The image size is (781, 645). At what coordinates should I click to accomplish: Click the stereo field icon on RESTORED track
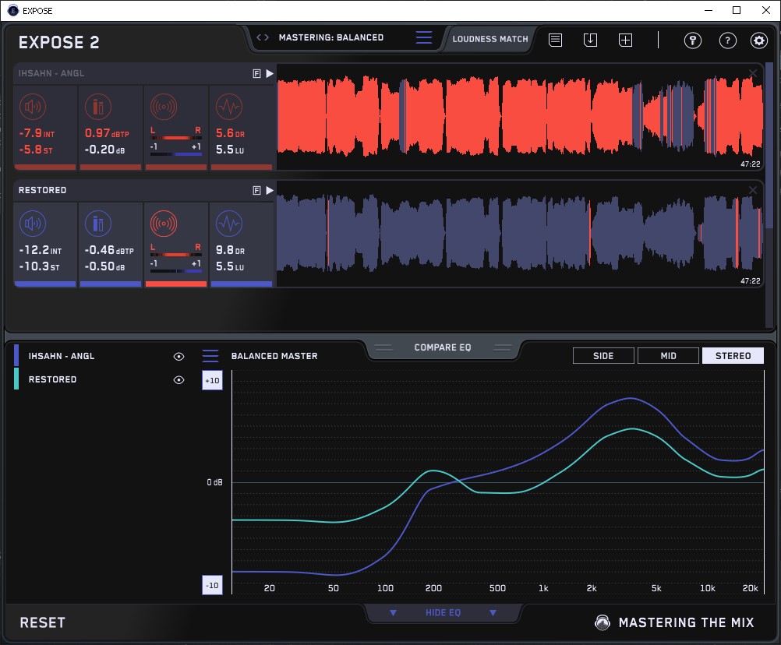click(162, 224)
